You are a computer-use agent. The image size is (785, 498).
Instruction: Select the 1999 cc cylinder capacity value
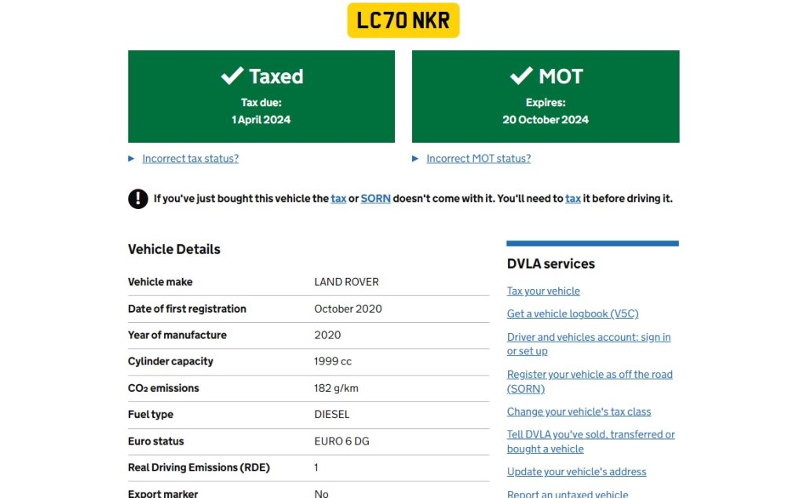(333, 361)
